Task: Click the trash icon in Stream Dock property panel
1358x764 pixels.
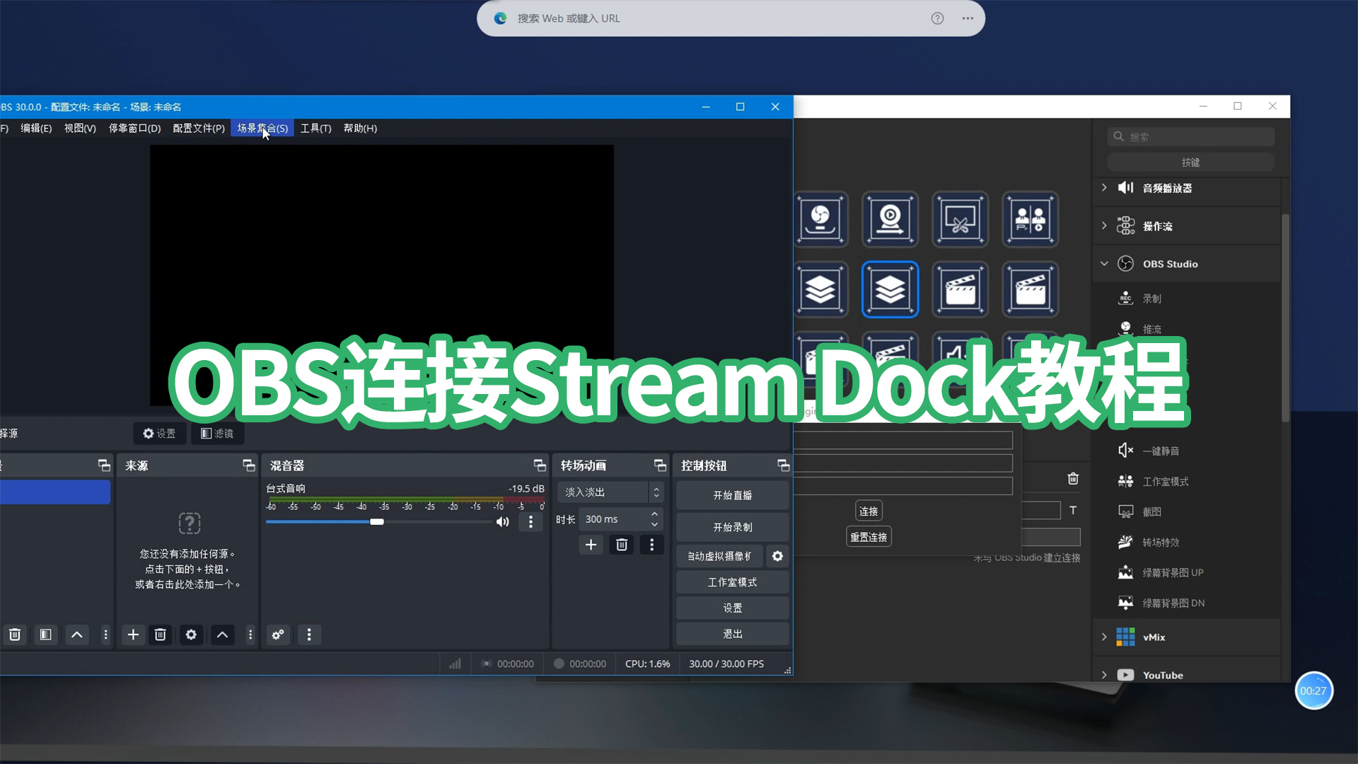Action: tap(1073, 479)
